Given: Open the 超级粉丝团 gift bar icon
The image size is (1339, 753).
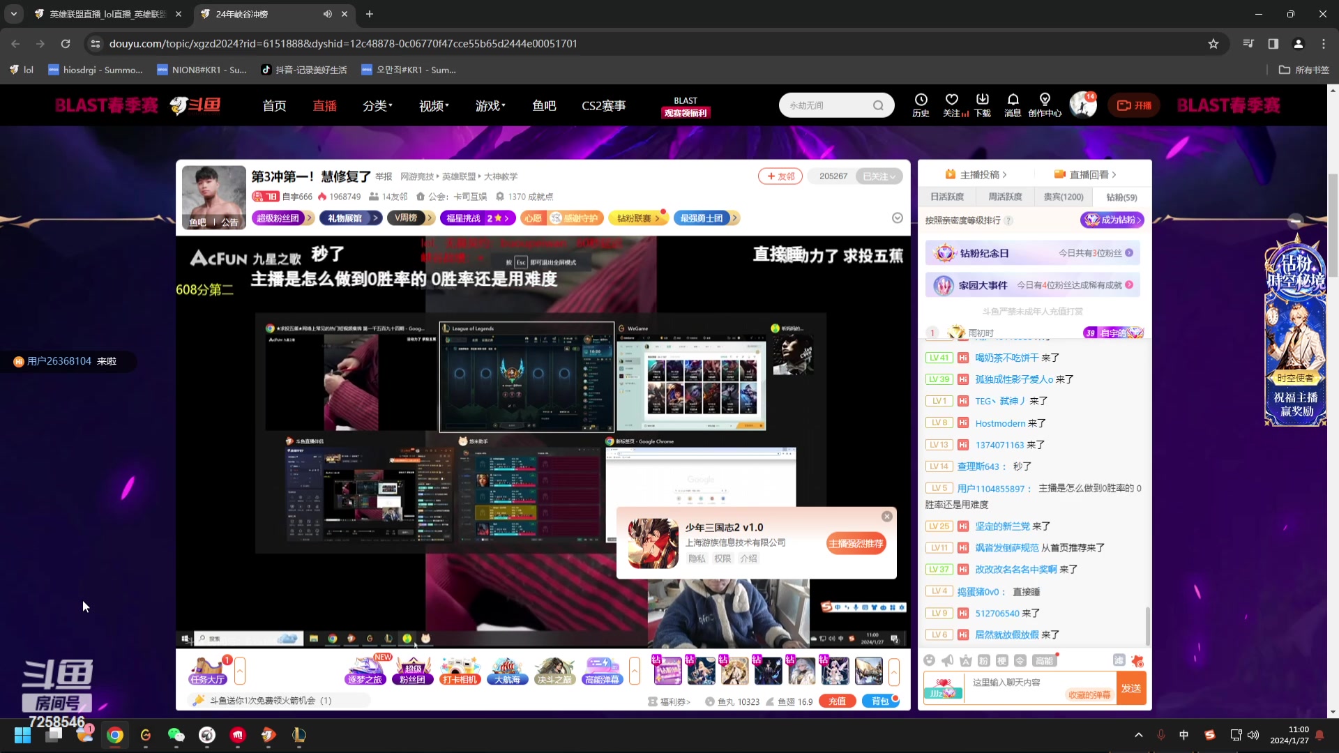Looking at the screenshot, I should tap(413, 671).
